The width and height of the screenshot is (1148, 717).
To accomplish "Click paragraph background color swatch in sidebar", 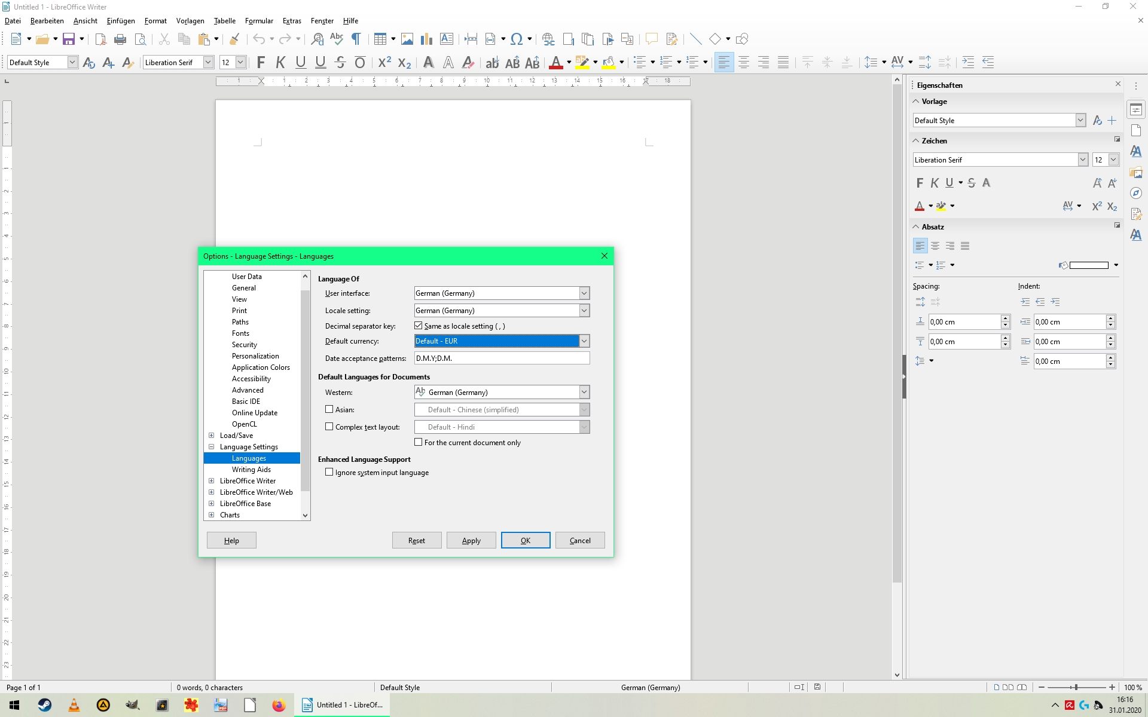I will click(1089, 265).
